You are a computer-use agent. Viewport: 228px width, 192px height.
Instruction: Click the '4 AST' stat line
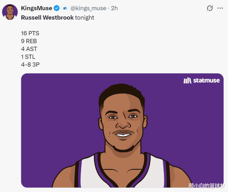pos(29,49)
